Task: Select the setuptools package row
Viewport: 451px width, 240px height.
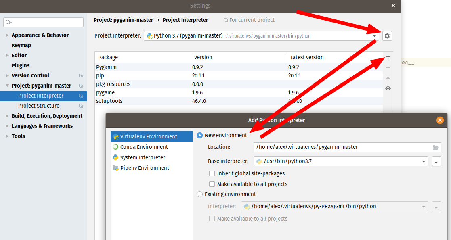Action: [239, 101]
